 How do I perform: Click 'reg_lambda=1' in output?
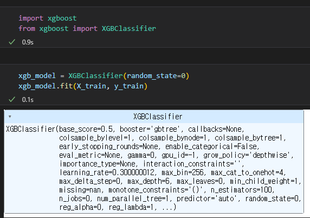[x=131, y=207]
